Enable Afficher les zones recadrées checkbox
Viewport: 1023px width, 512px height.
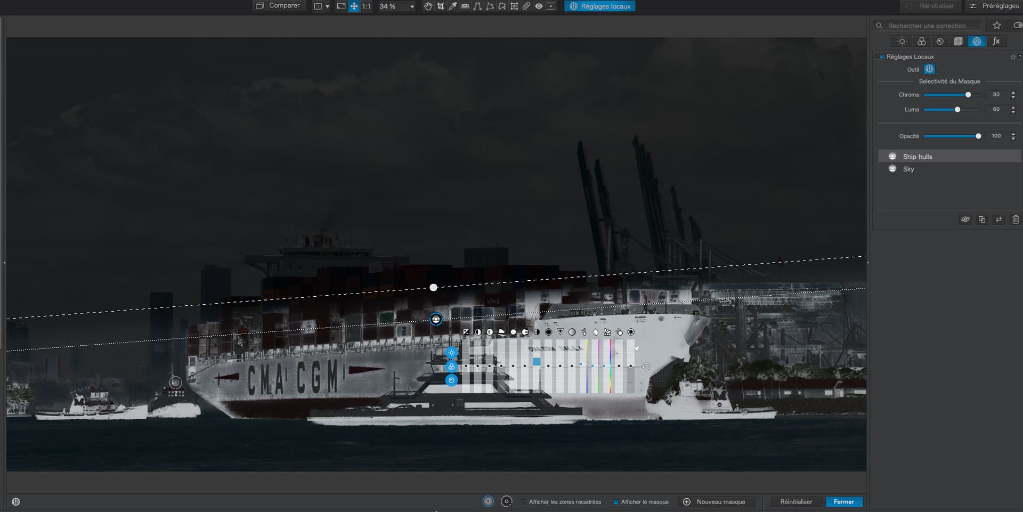click(524, 502)
